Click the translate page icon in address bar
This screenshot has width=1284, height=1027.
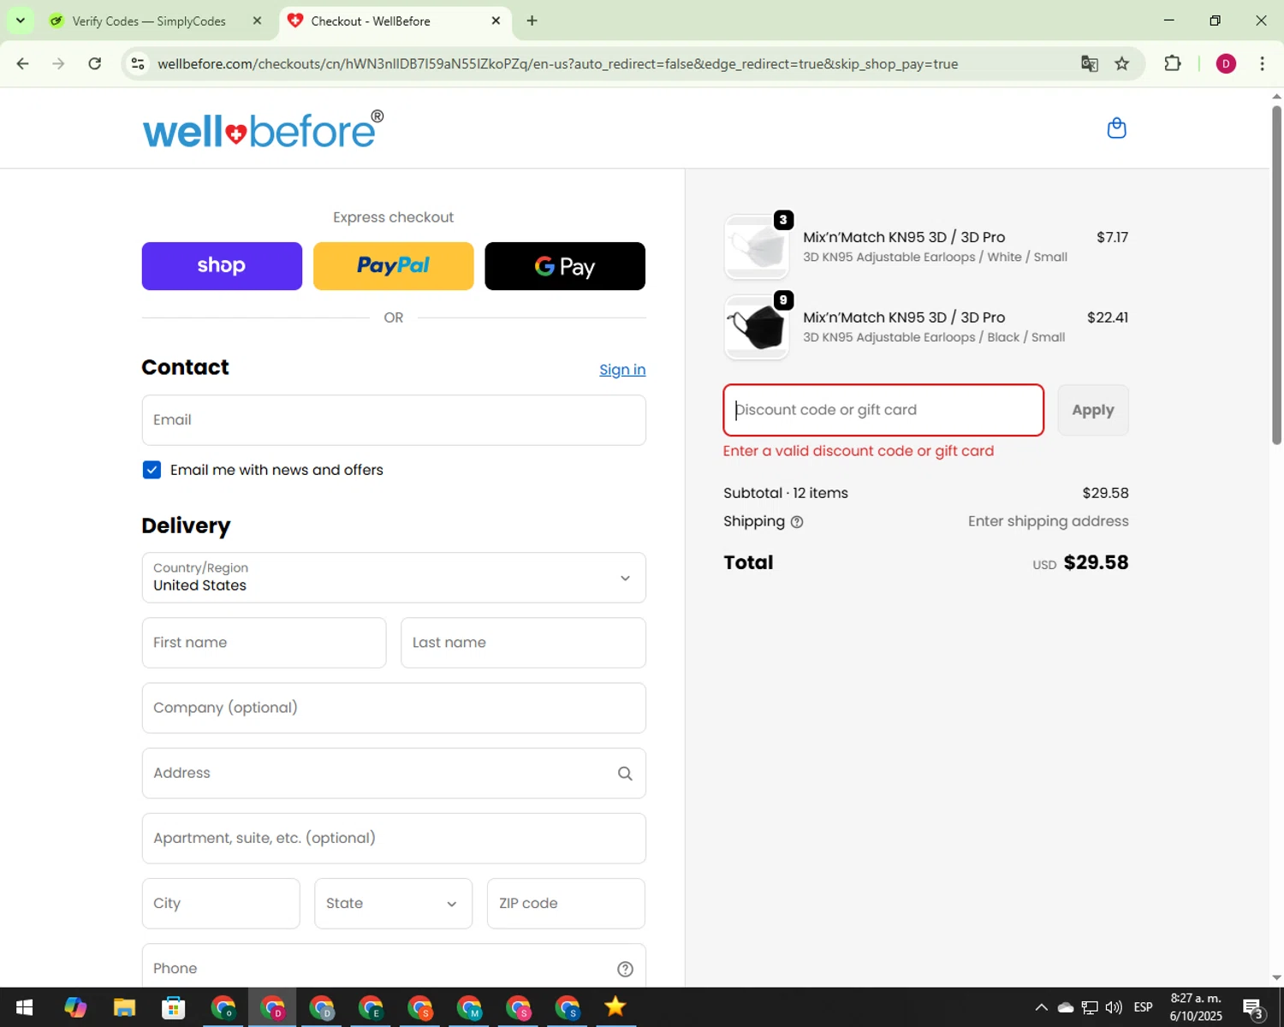click(1089, 64)
